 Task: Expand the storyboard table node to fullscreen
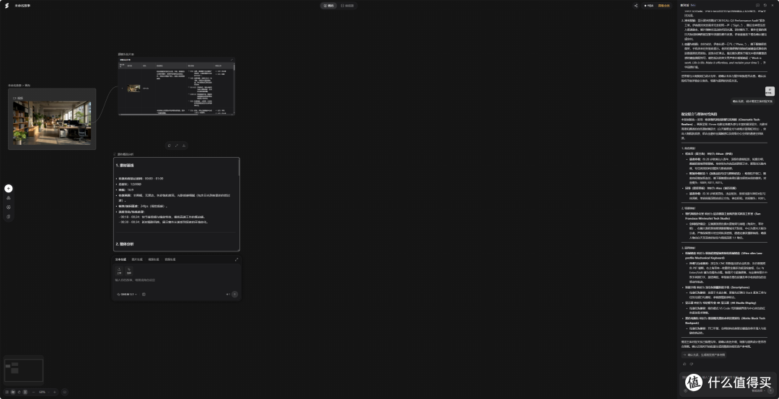pyautogui.click(x=231, y=60)
